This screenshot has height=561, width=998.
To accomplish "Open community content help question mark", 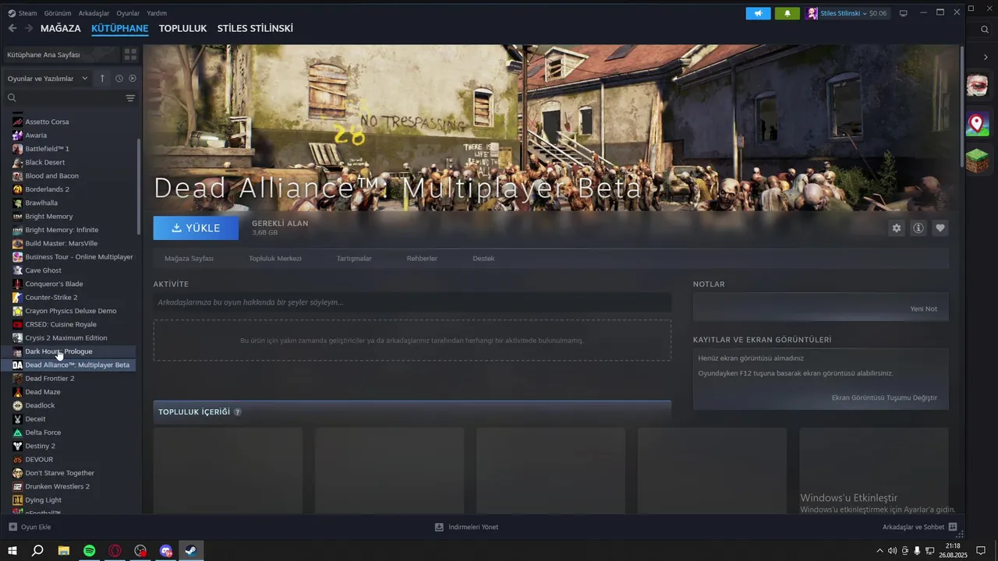I will [237, 411].
